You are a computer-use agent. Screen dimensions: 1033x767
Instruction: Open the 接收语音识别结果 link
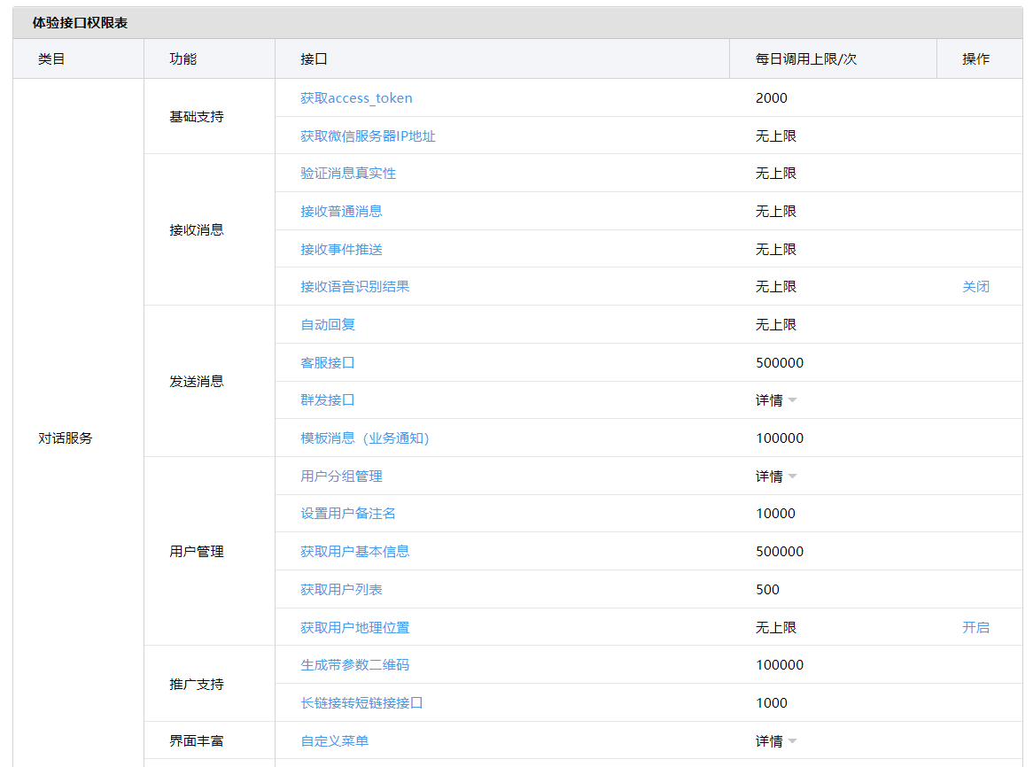click(x=354, y=286)
